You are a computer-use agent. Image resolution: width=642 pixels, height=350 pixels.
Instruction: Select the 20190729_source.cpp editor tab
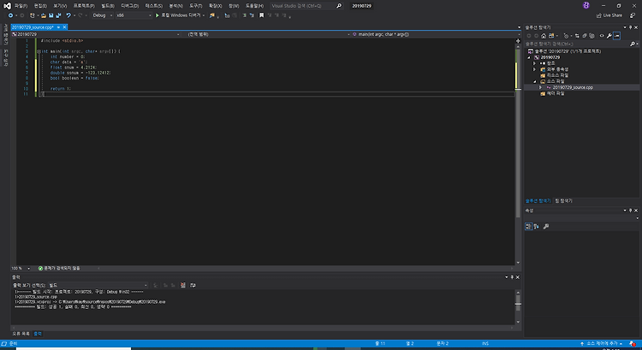tap(33, 27)
